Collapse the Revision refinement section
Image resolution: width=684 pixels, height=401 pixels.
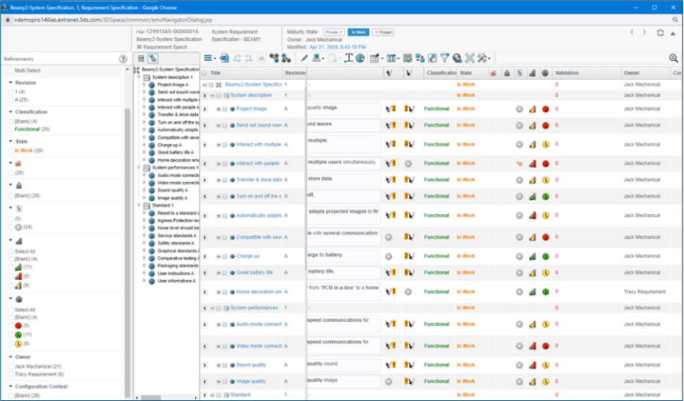tap(10, 82)
